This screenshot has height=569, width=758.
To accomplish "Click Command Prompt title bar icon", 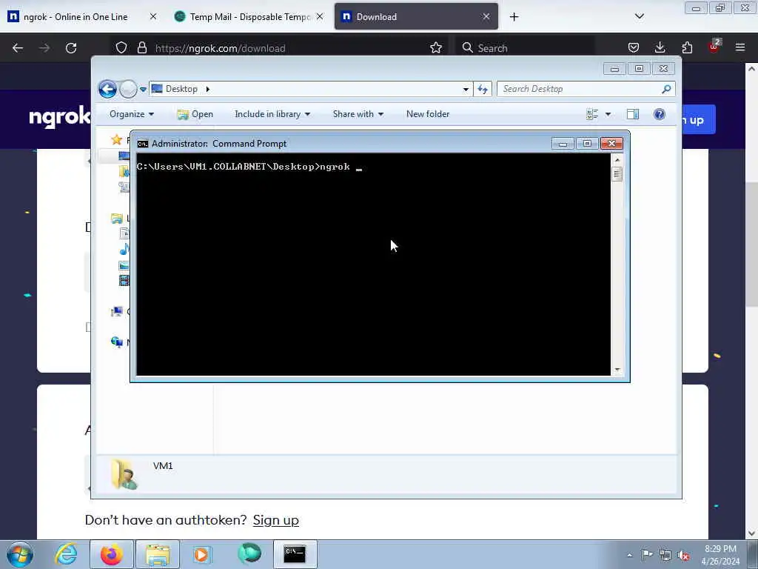I will tap(143, 144).
